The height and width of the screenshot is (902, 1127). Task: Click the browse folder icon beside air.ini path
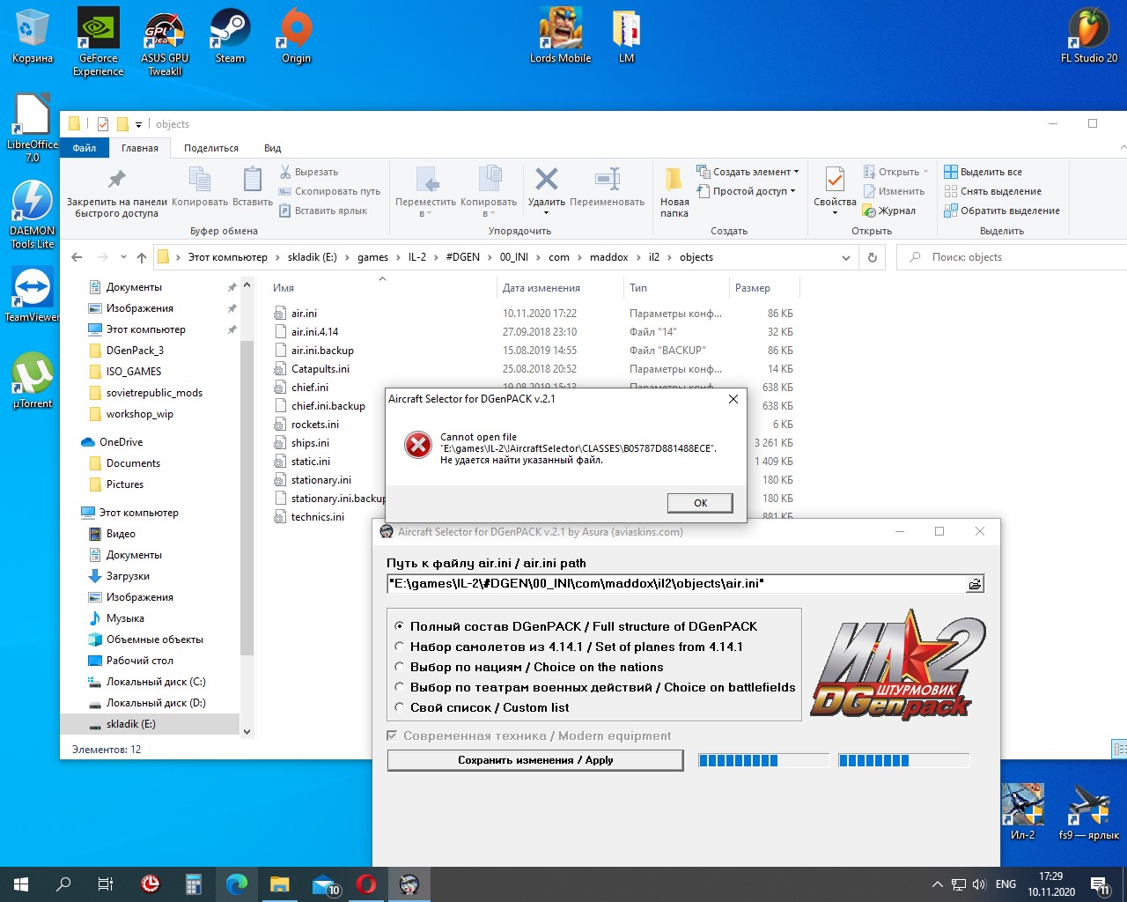click(x=974, y=584)
